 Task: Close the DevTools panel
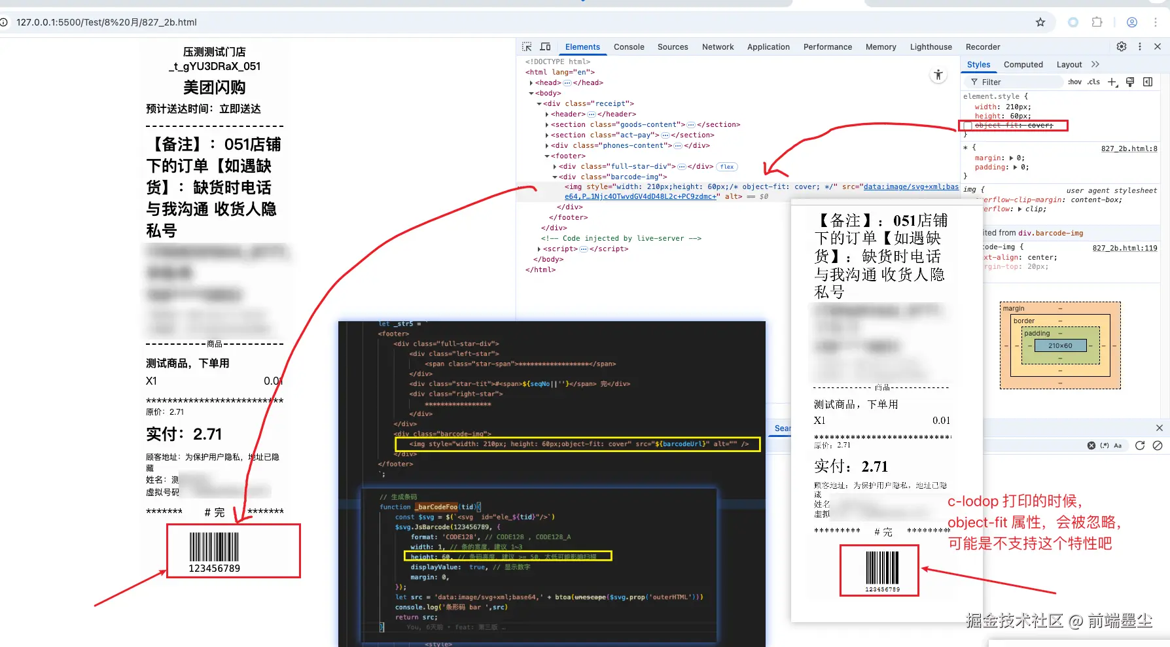1158,46
